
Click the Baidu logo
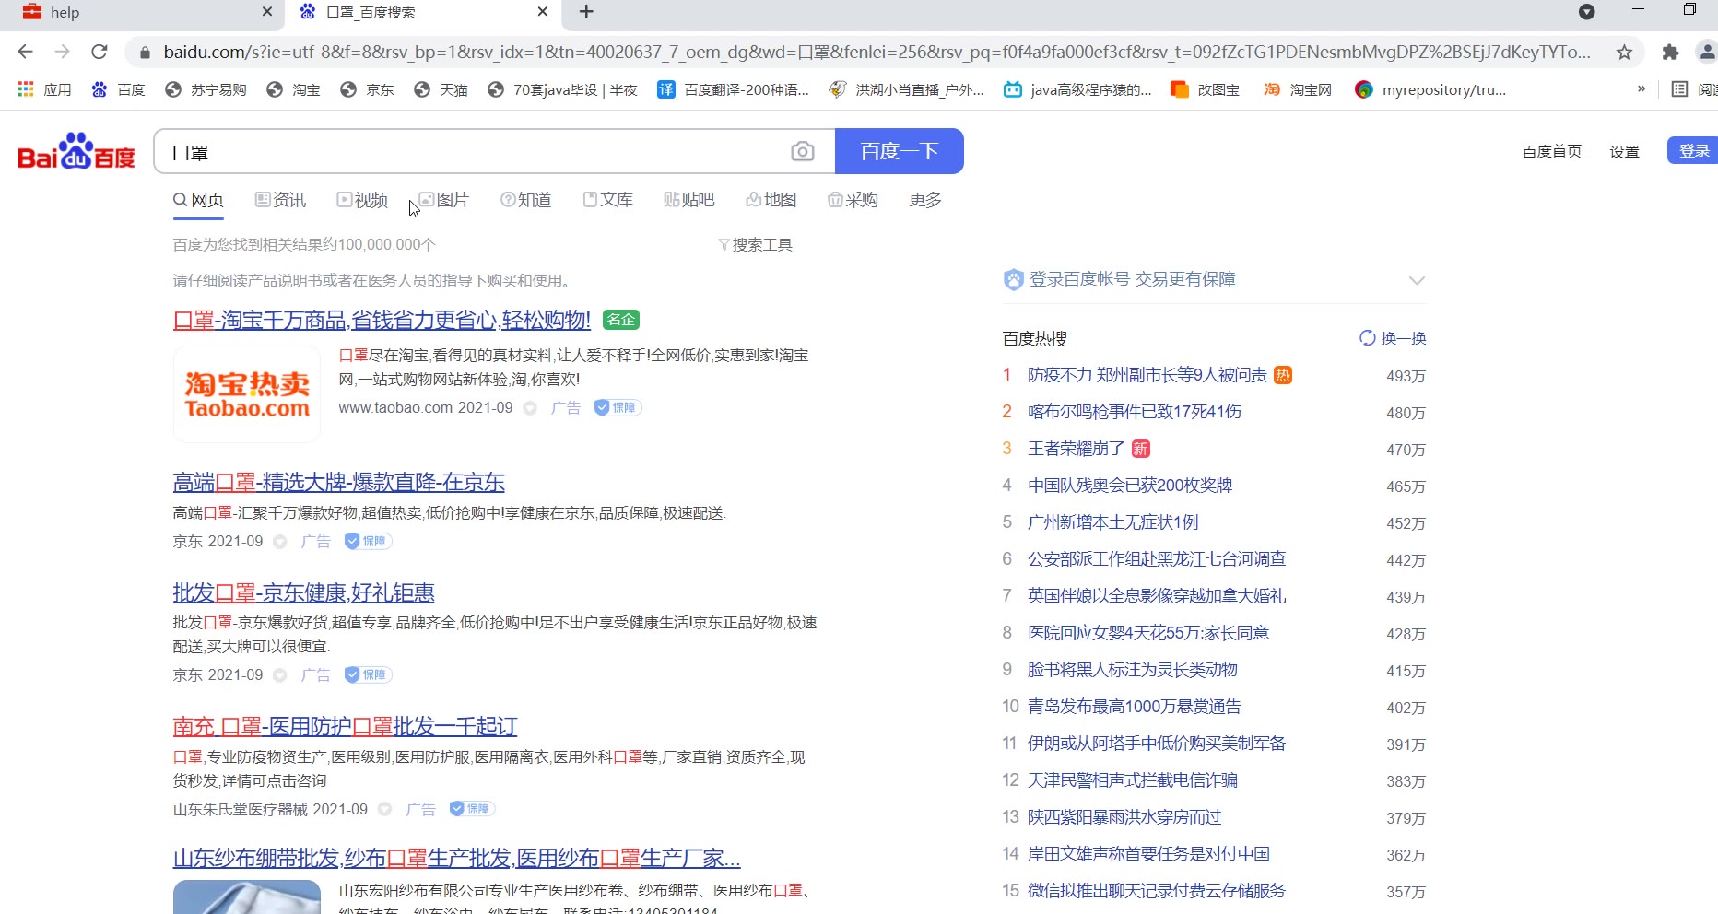[x=76, y=151]
